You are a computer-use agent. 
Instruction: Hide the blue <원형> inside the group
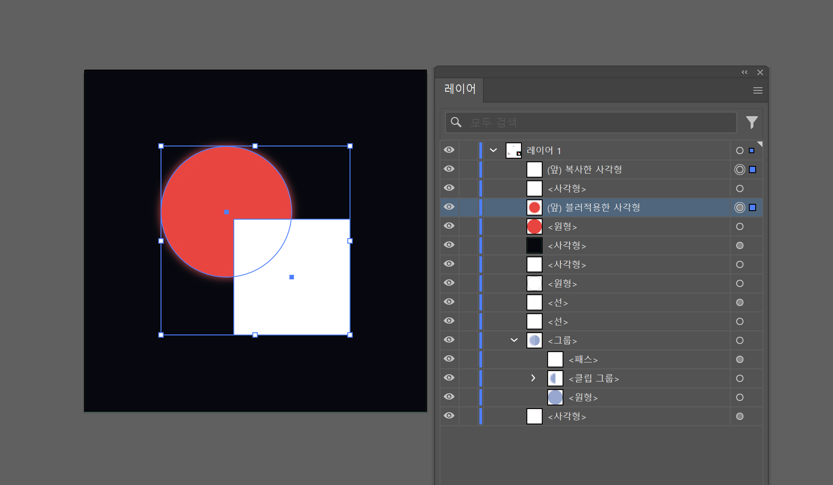coord(449,397)
